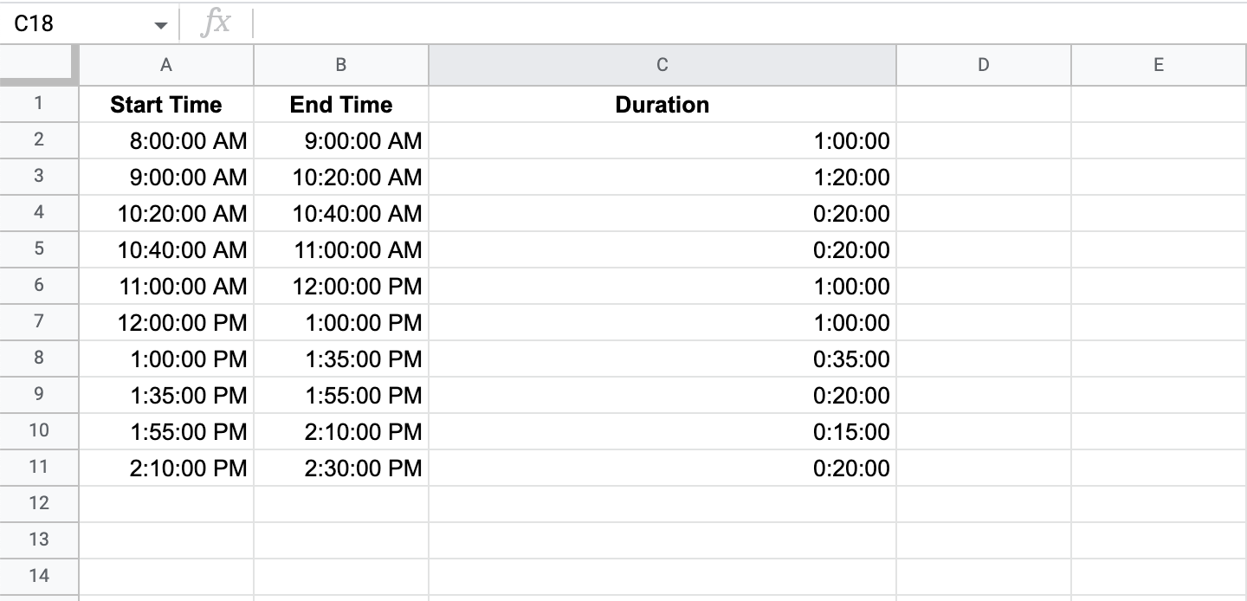
Task: Select row 5 header
Action: pyautogui.click(x=39, y=249)
